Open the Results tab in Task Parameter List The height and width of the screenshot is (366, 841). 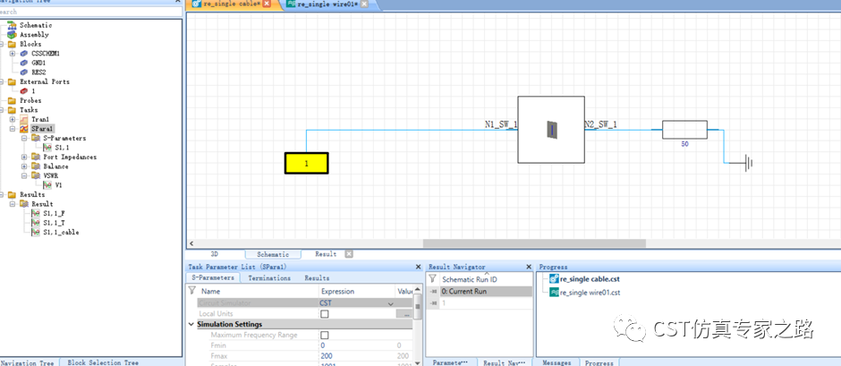tap(317, 278)
